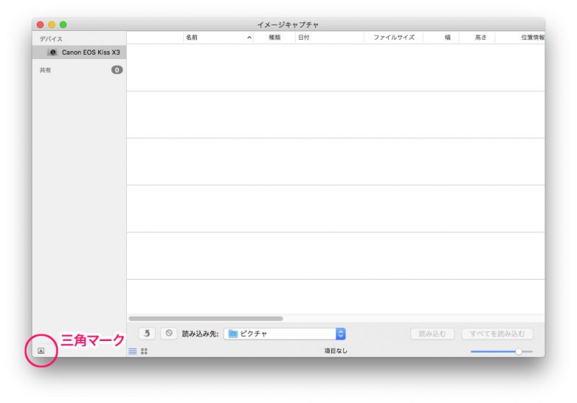Close the イメージキャプチャ window
The image size is (577, 403).
coord(40,25)
